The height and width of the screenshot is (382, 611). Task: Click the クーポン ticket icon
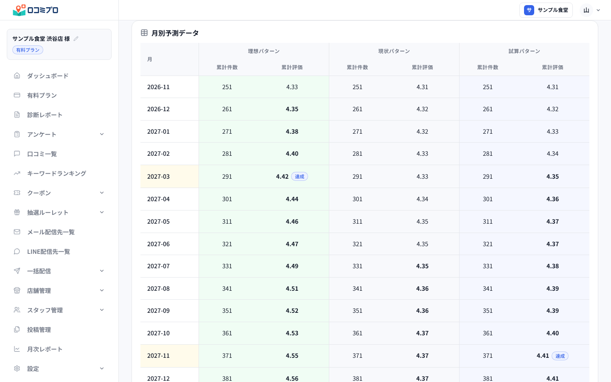click(x=17, y=193)
